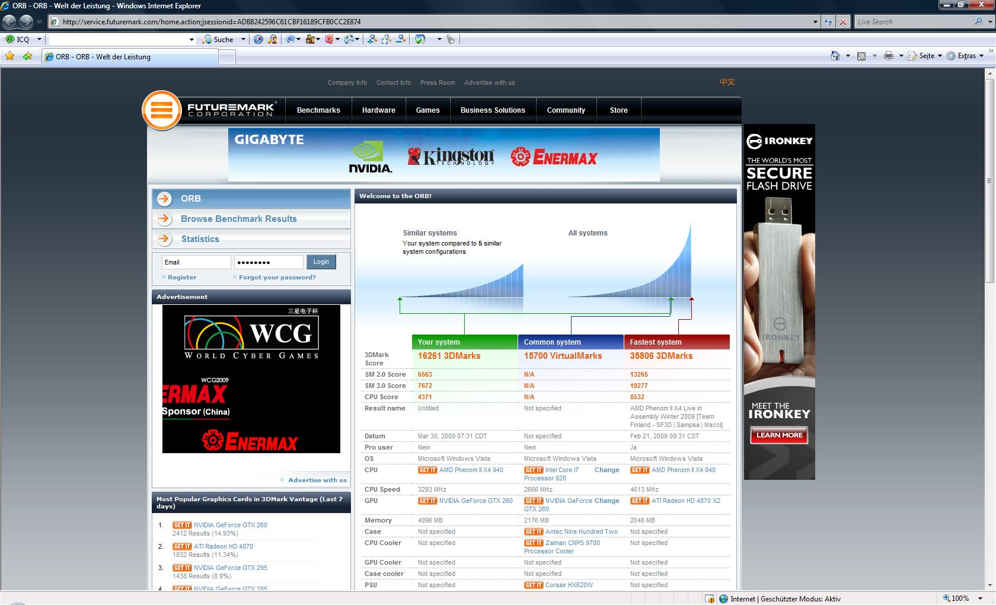Image resolution: width=996 pixels, height=605 pixels.
Task: Click Forgot your password link
Action: pyautogui.click(x=277, y=277)
